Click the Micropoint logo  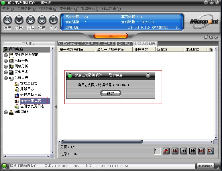tap(204, 22)
